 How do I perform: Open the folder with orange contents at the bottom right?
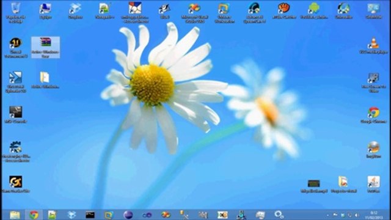point(343,184)
